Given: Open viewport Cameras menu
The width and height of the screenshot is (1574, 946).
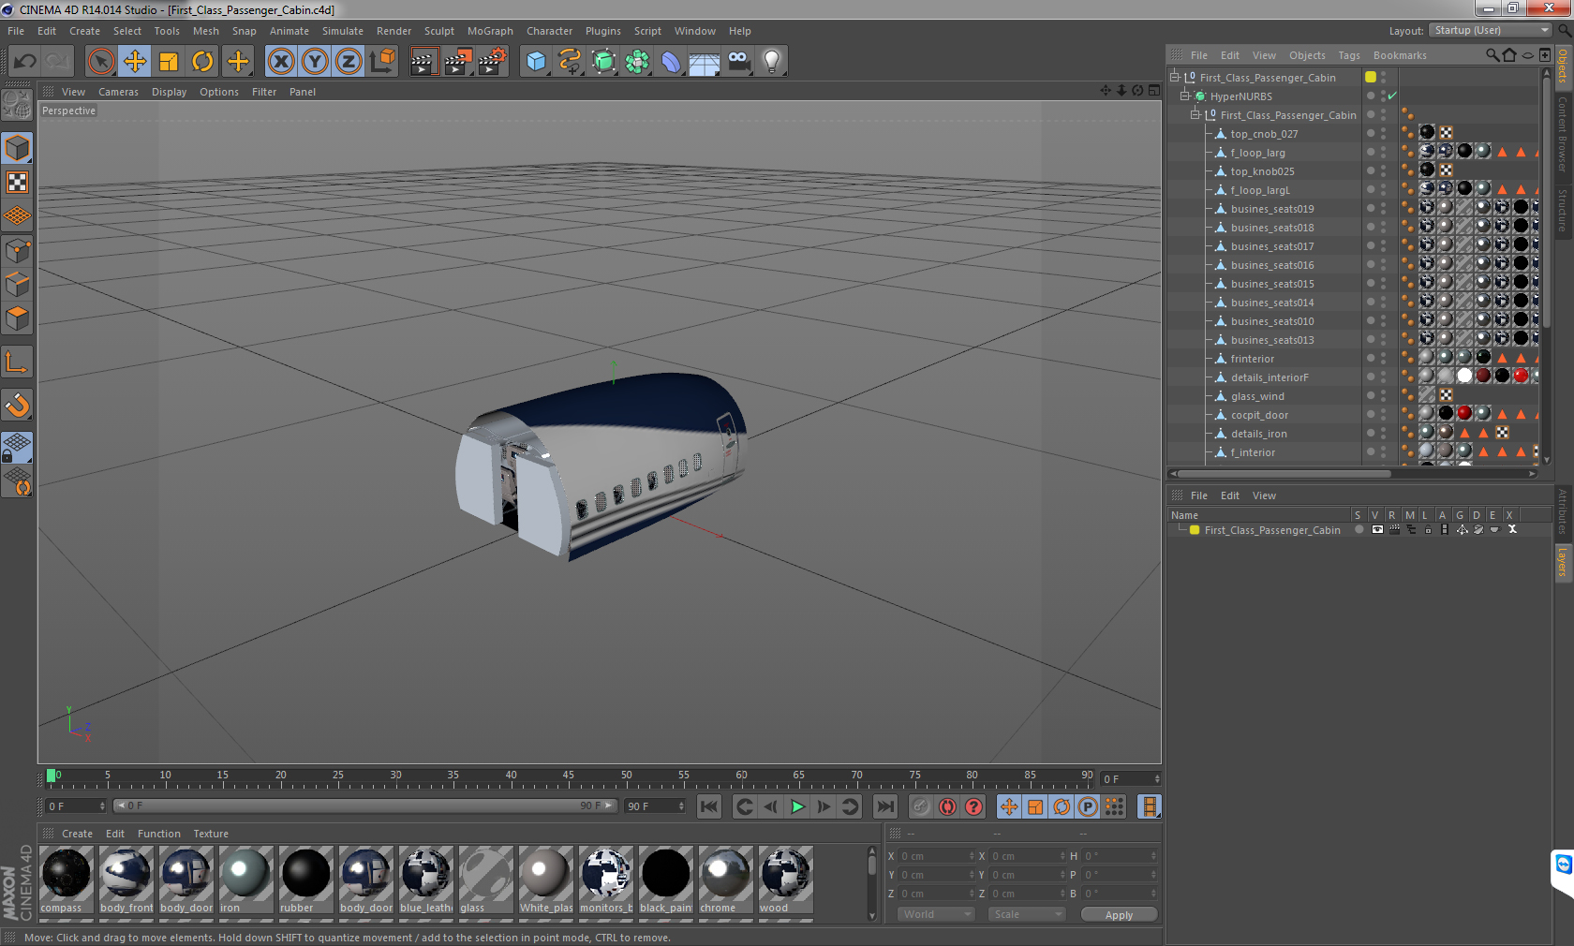Looking at the screenshot, I should point(118,92).
